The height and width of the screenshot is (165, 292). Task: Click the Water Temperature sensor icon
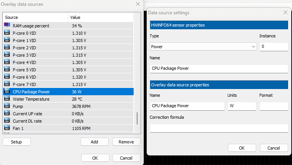[x=7, y=99]
